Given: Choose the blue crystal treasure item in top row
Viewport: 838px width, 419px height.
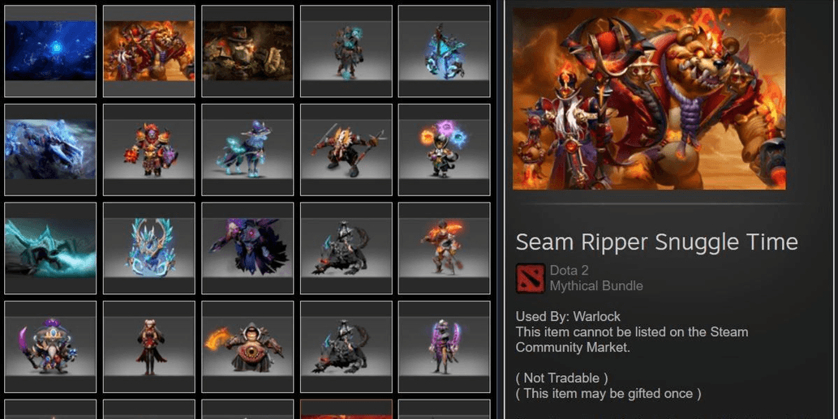Looking at the screenshot, I should click(444, 51).
